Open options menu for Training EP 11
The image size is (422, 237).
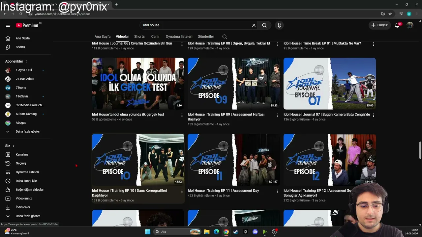point(278,191)
